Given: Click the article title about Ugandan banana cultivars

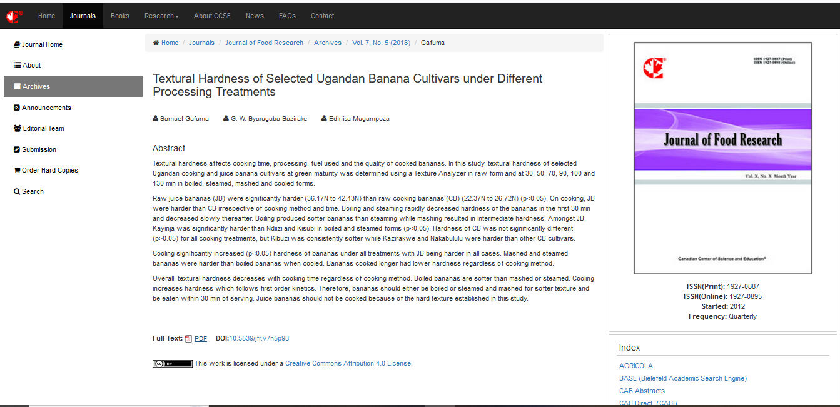Looking at the screenshot, I should point(348,85).
